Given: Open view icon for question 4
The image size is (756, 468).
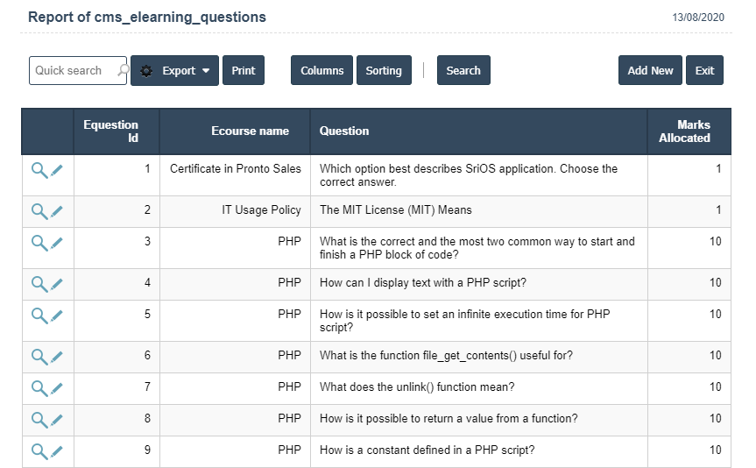Looking at the screenshot, I should point(39,284).
